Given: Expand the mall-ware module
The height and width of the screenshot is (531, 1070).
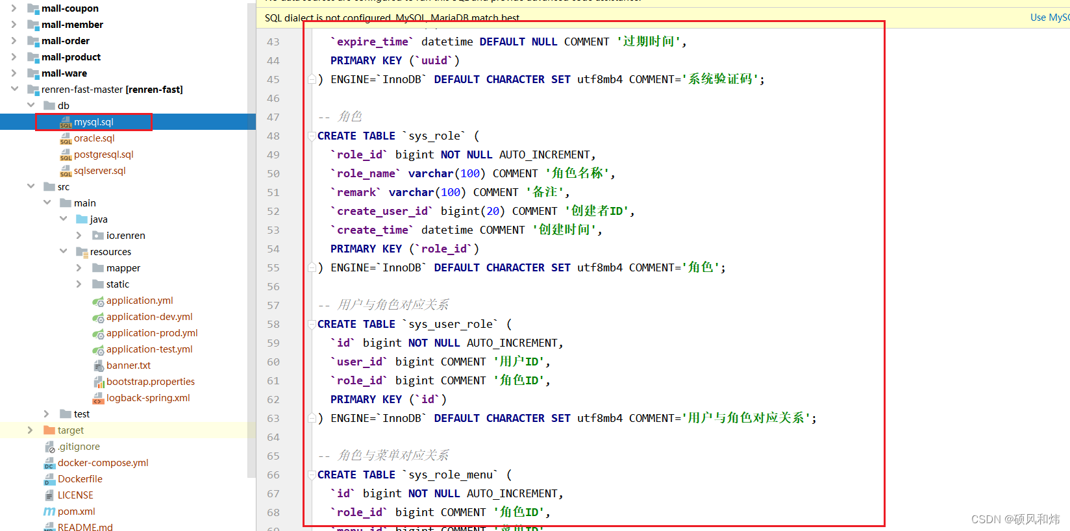Looking at the screenshot, I should 14,73.
